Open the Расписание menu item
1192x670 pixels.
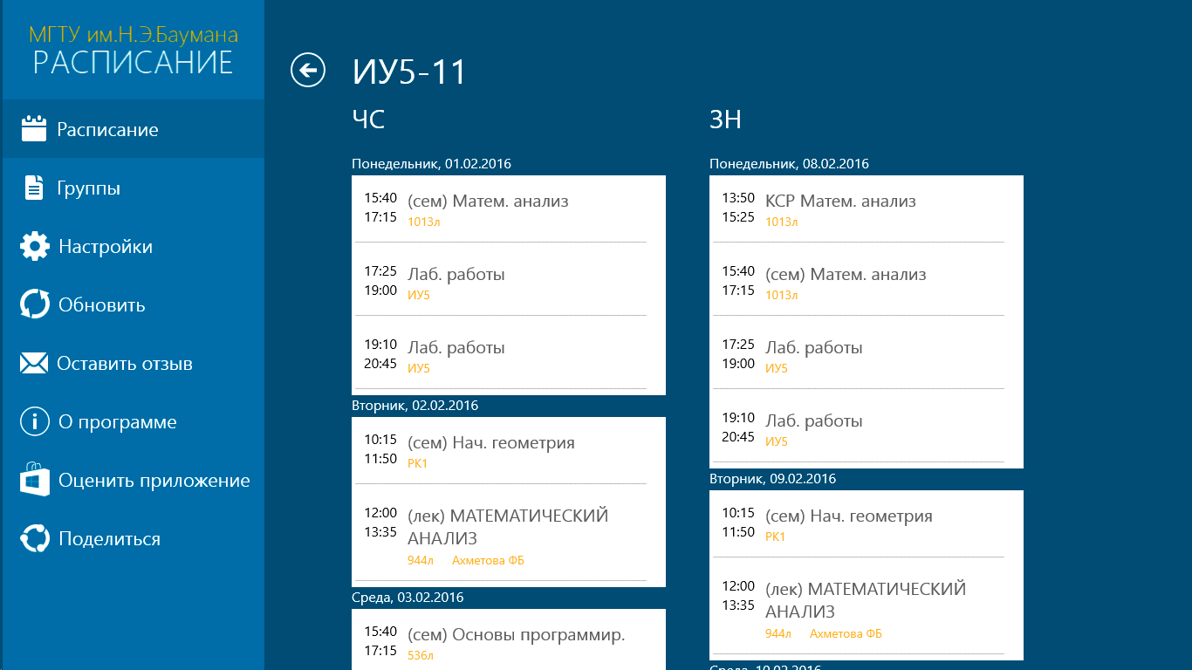pyautogui.click(x=133, y=129)
